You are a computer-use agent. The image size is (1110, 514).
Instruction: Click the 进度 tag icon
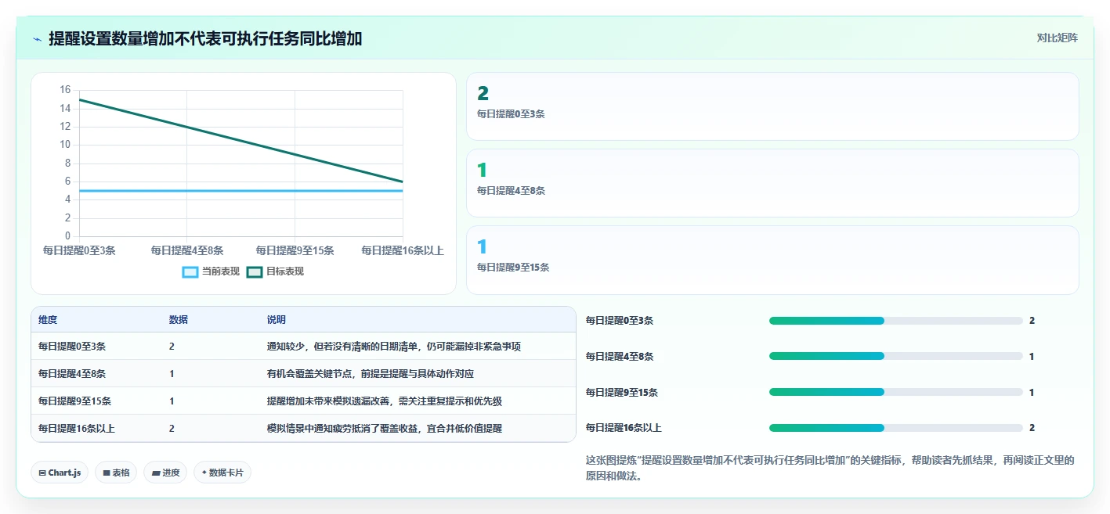pos(155,473)
